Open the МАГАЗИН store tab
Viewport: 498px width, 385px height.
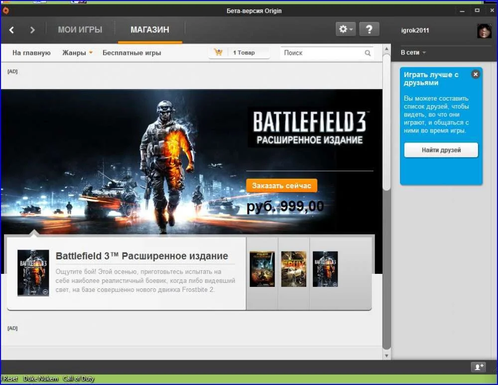[x=149, y=30]
